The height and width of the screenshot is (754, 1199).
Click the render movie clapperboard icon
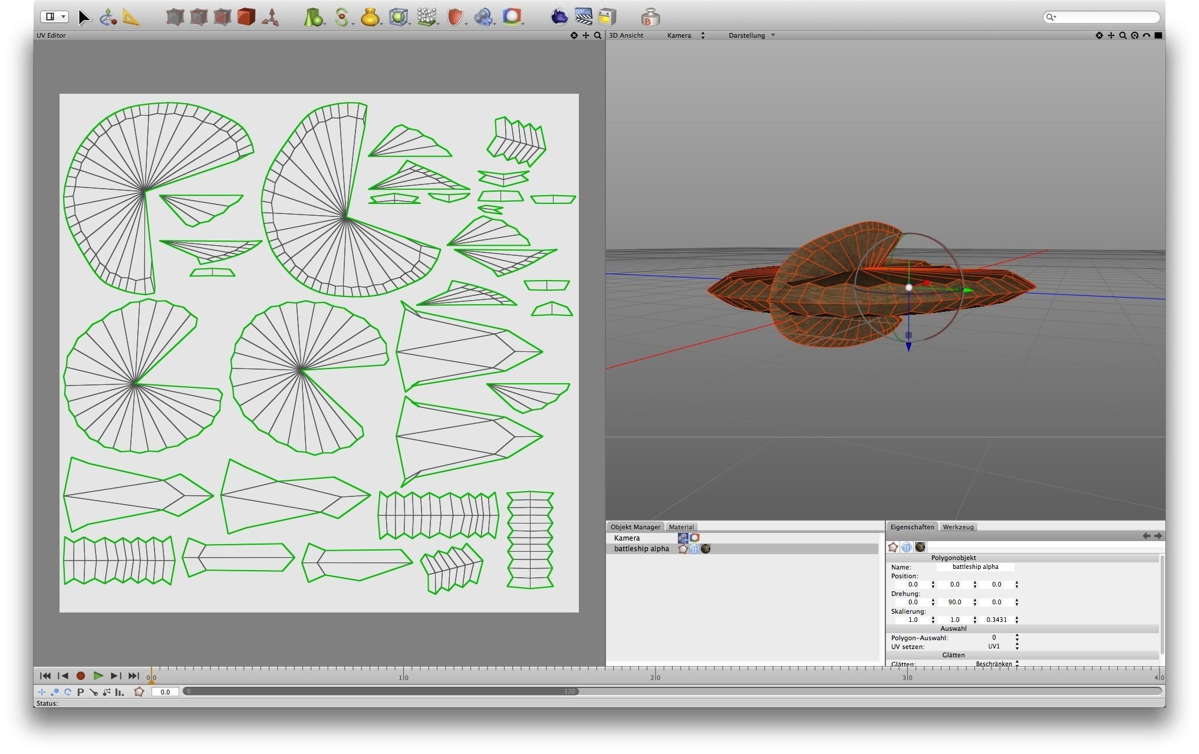(x=583, y=17)
